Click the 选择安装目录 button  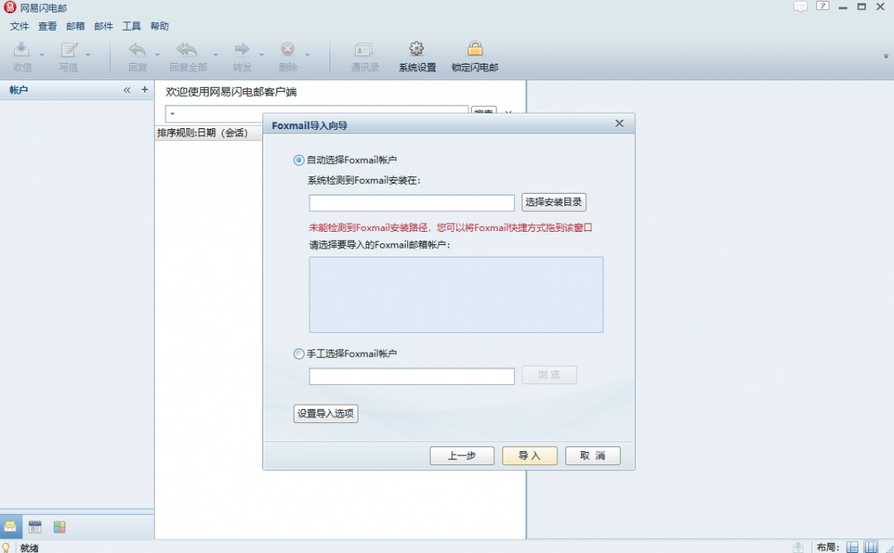point(554,202)
